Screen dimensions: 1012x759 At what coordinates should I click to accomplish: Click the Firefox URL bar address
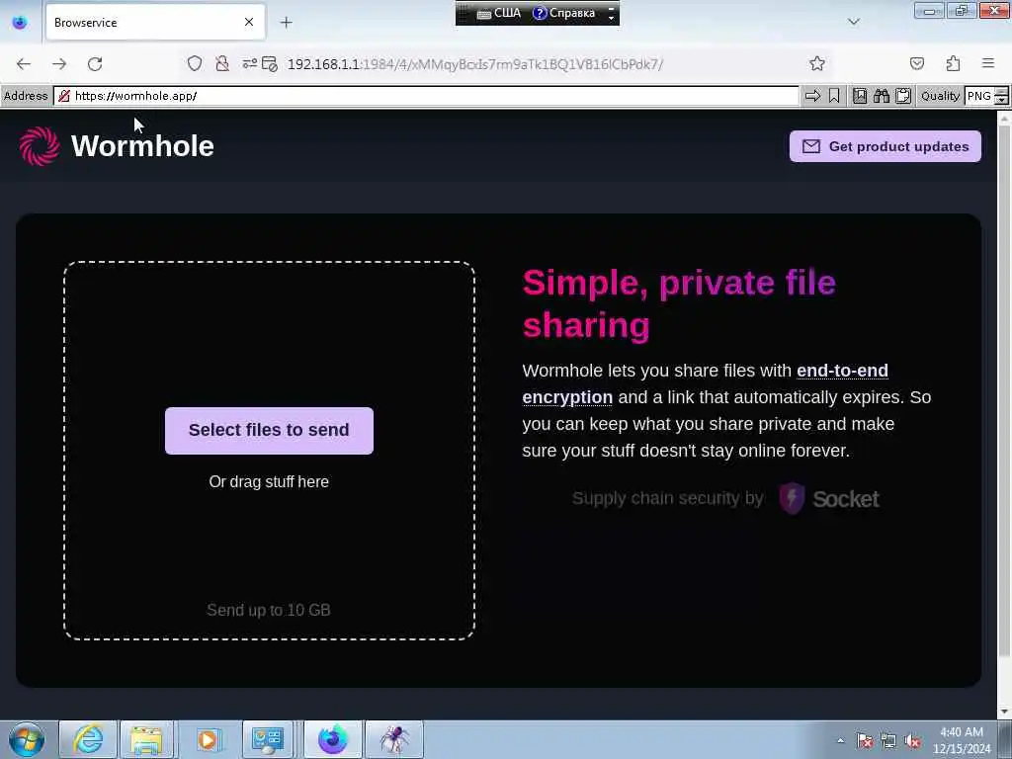click(x=475, y=64)
